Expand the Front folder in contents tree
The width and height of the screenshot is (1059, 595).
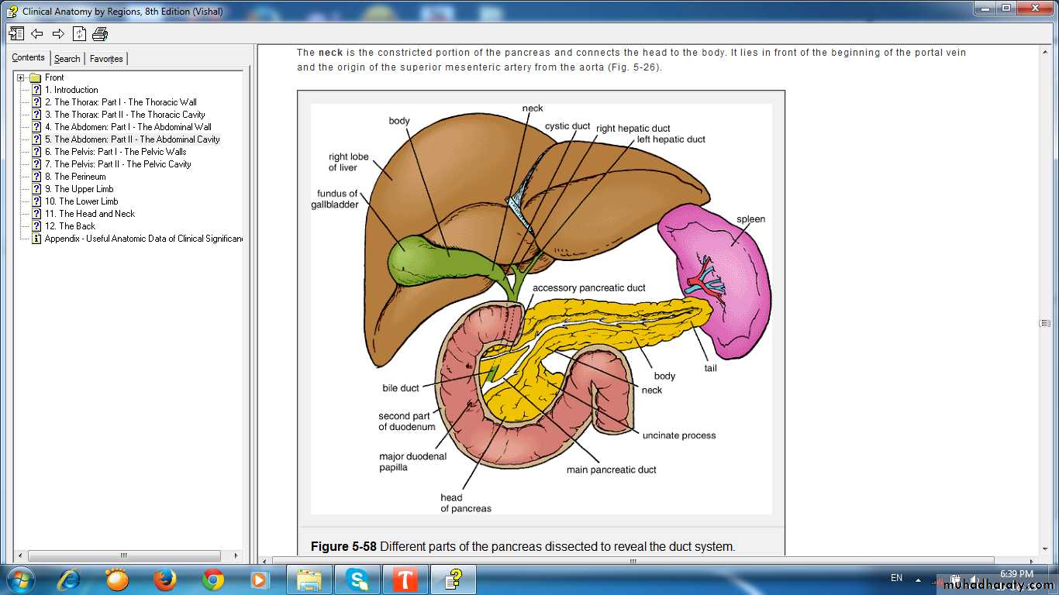(x=20, y=77)
